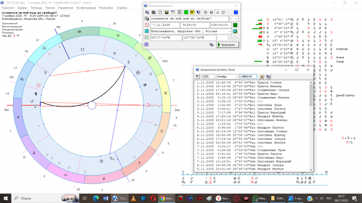
Task: Expand the Благовещенск location dropdown
Action: click(230, 32)
